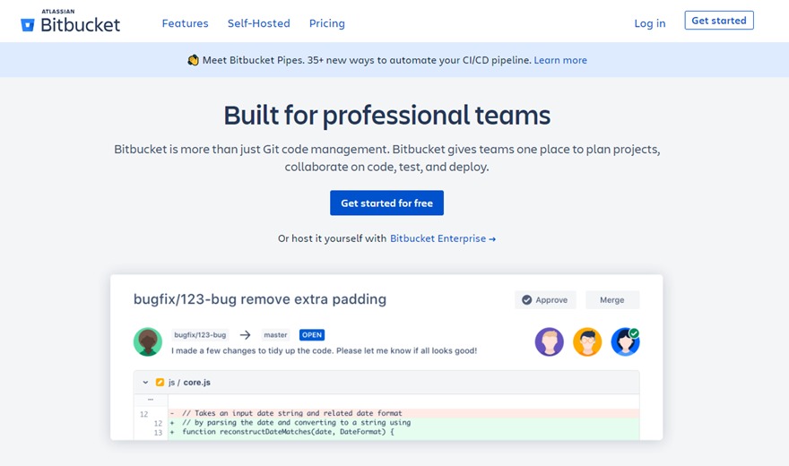
Task: Click the arrow between branch and master
Action: (x=245, y=335)
